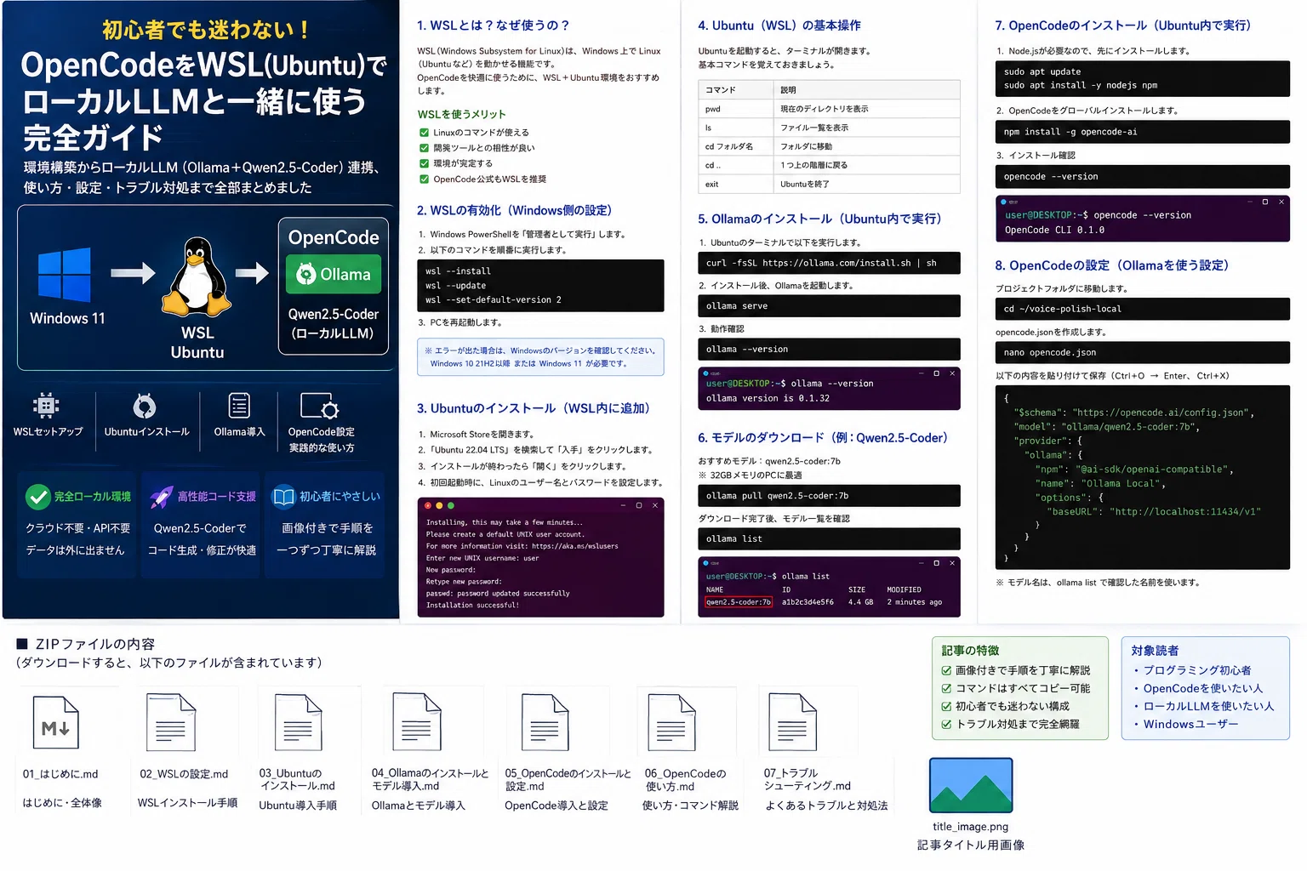The image size is (1307, 871).
Task: Click the Qwen2.5-Coder（ローカルLLM）label in OpenCode box
Action: coord(333,323)
